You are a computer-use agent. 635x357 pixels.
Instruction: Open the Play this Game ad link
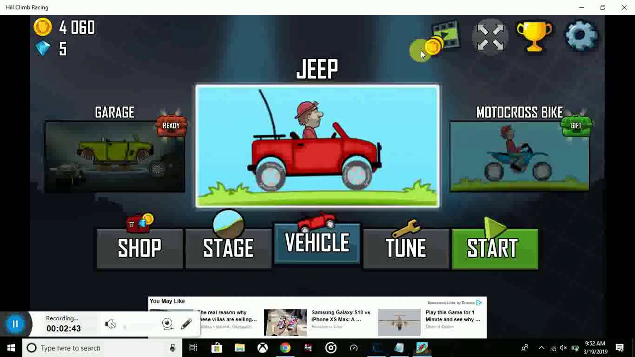coord(453,316)
